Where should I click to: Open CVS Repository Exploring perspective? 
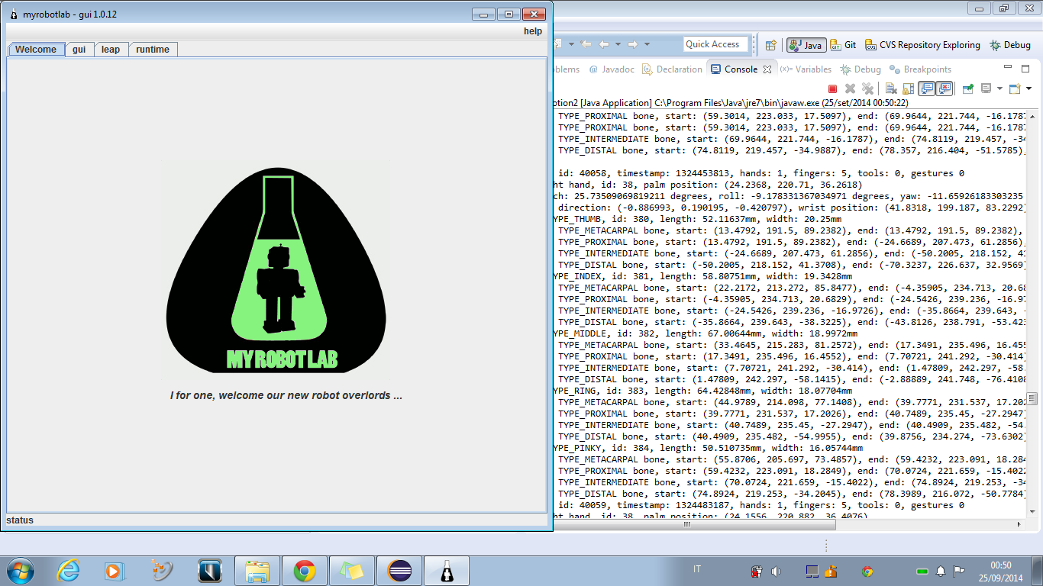[x=922, y=45]
